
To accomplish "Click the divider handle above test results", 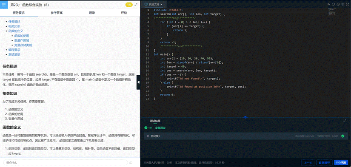I will tap(245, 117).
